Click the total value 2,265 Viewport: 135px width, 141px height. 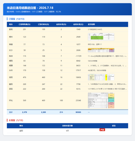coord(43,112)
